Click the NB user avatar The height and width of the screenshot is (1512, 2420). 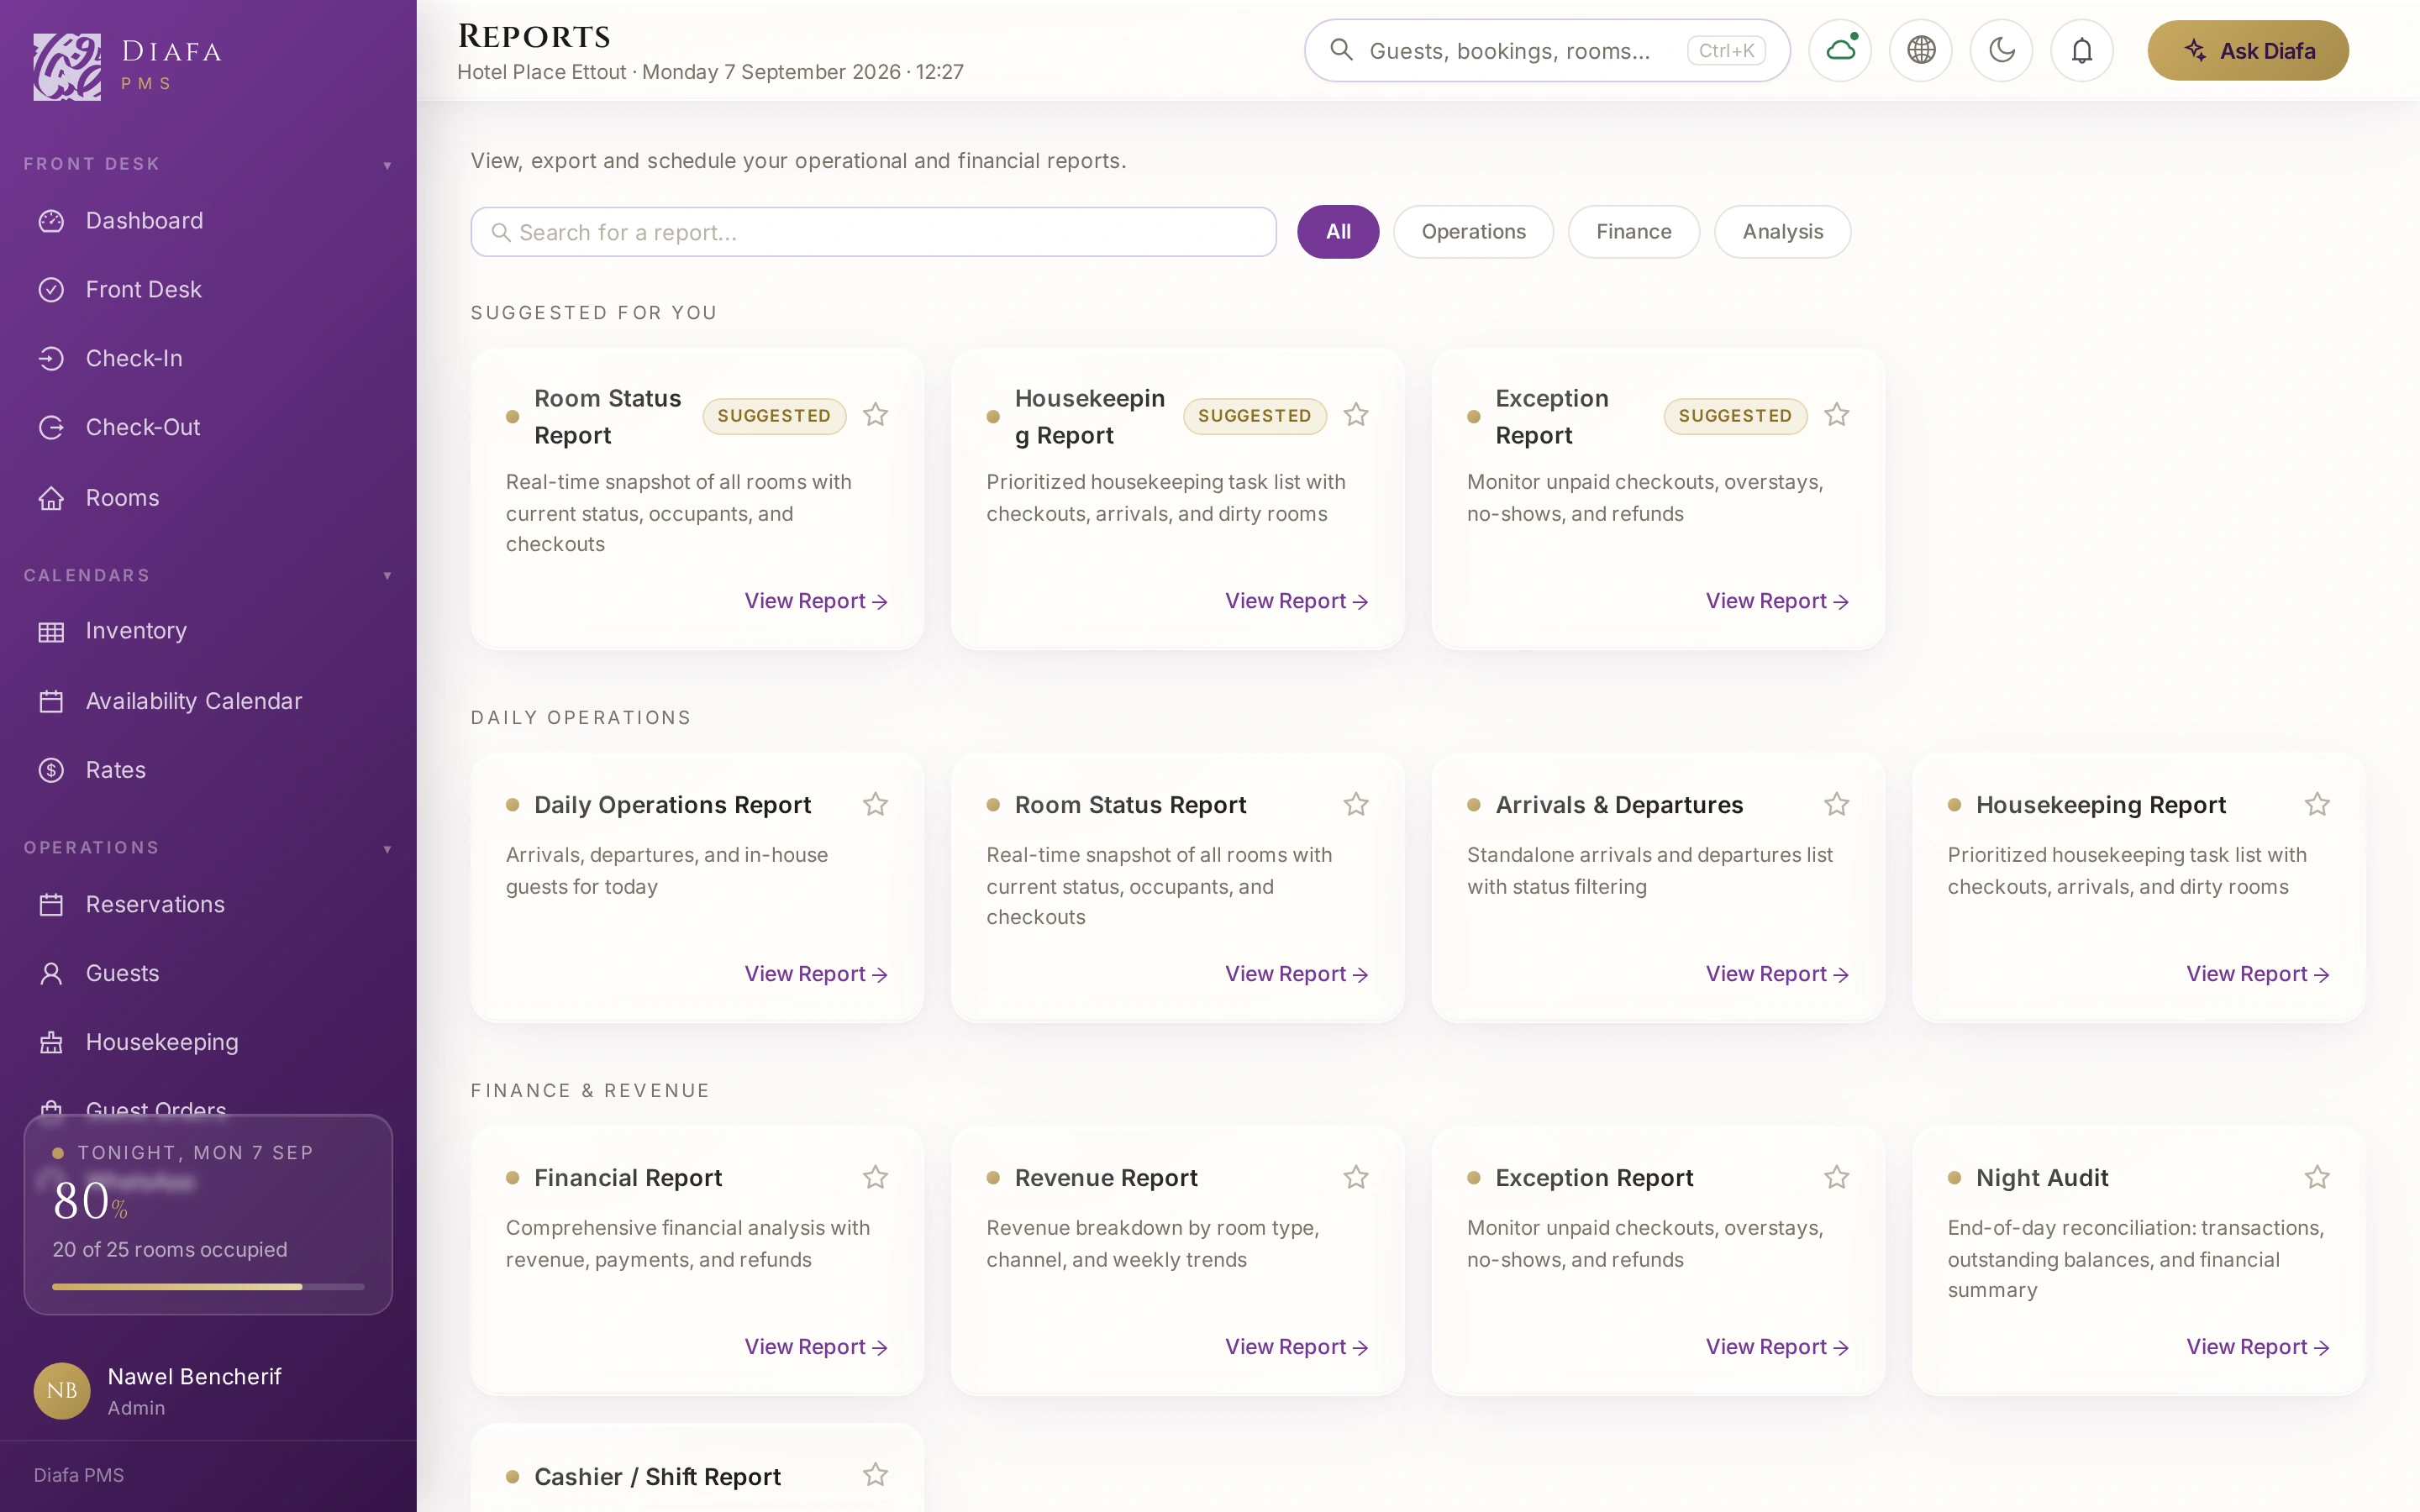[62, 1390]
